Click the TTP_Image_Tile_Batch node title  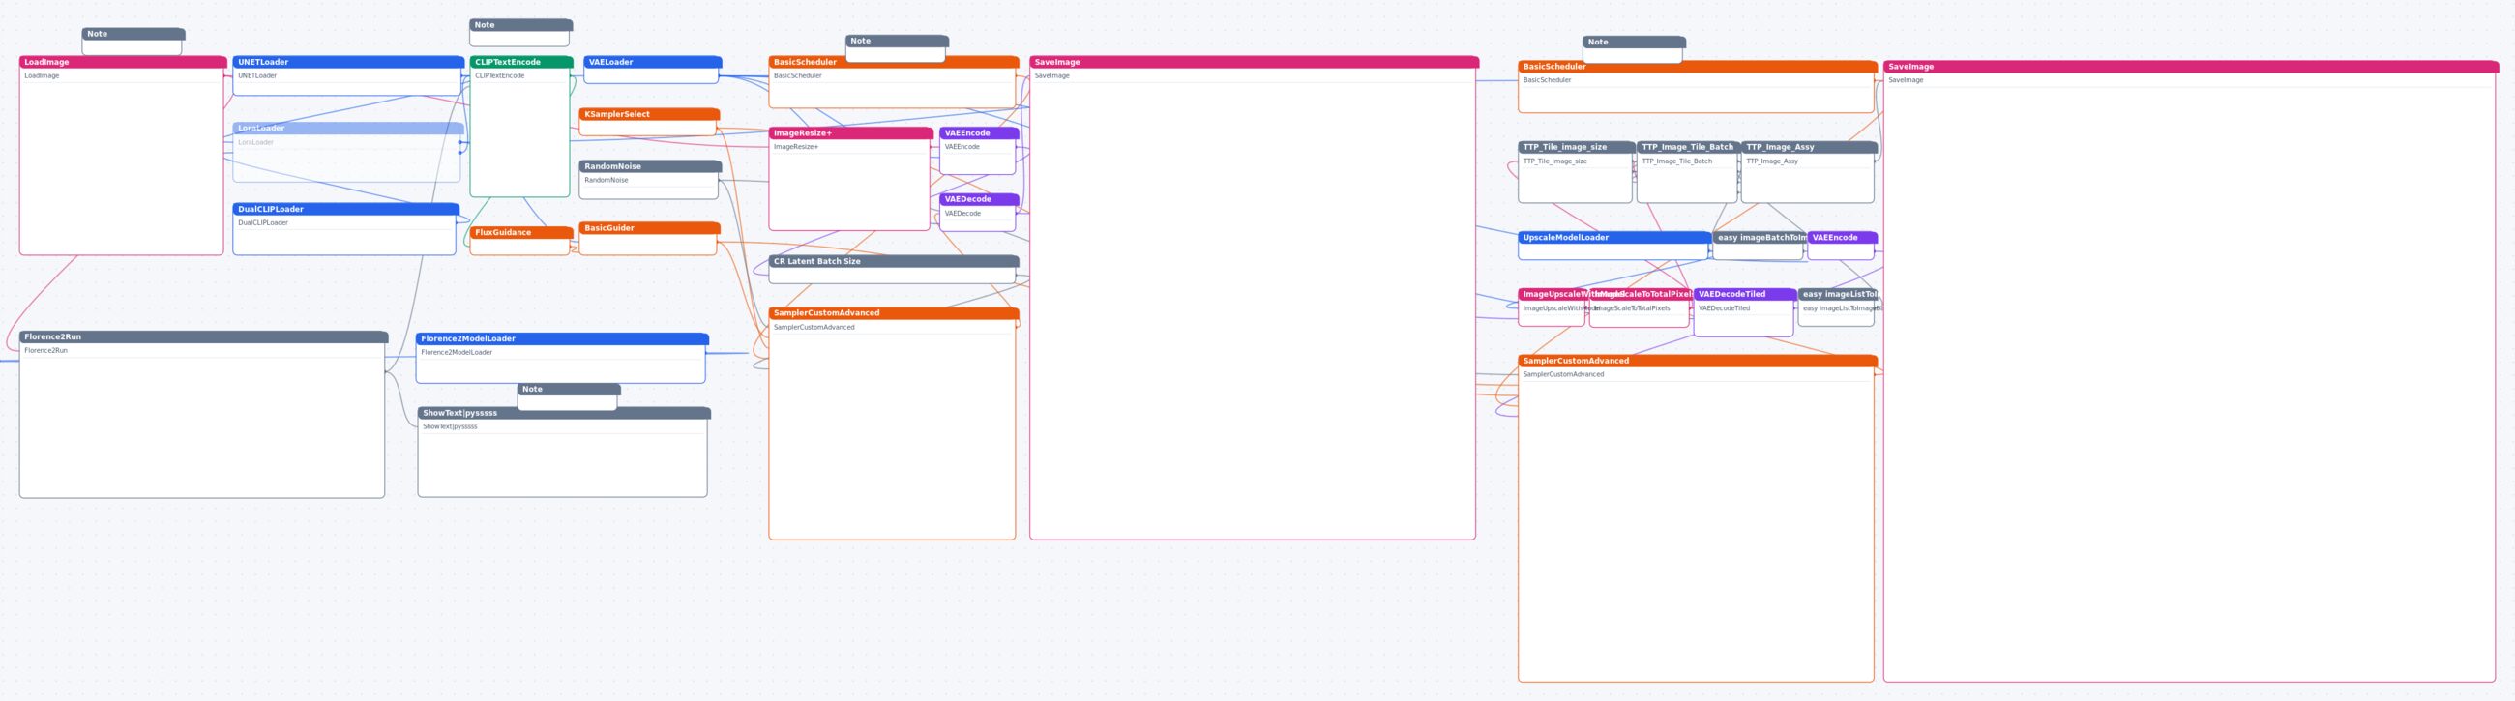tap(1687, 147)
